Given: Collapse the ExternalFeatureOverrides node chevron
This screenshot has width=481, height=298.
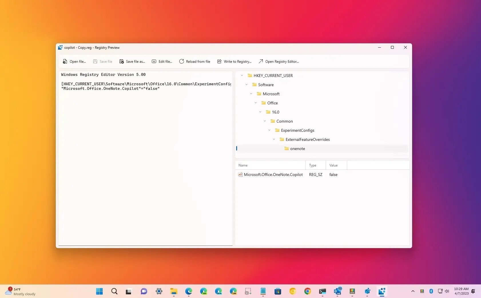Looking at the screenshot, I should click(x=274, y=139).
